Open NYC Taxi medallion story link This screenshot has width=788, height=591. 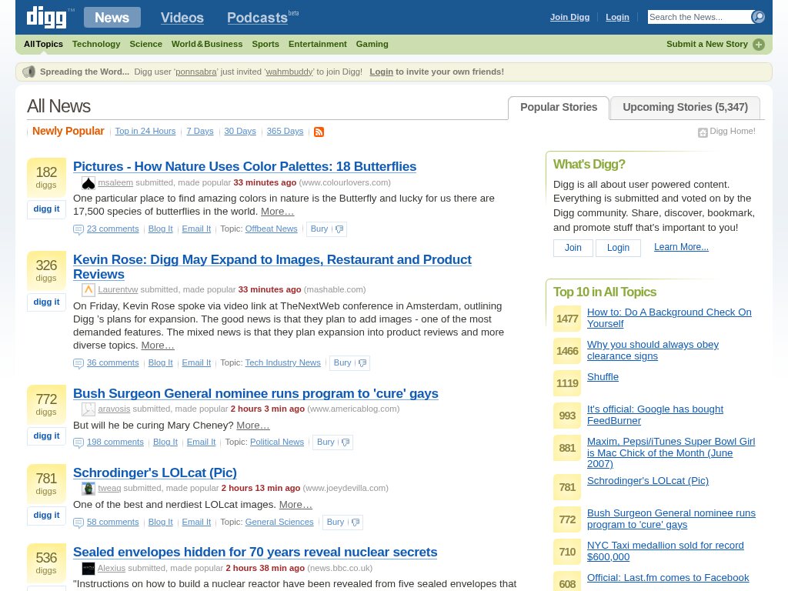tap(665, 551)
